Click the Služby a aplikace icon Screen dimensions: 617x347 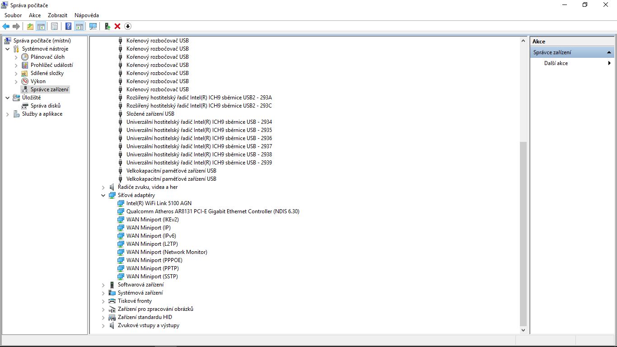coord(16,114)
